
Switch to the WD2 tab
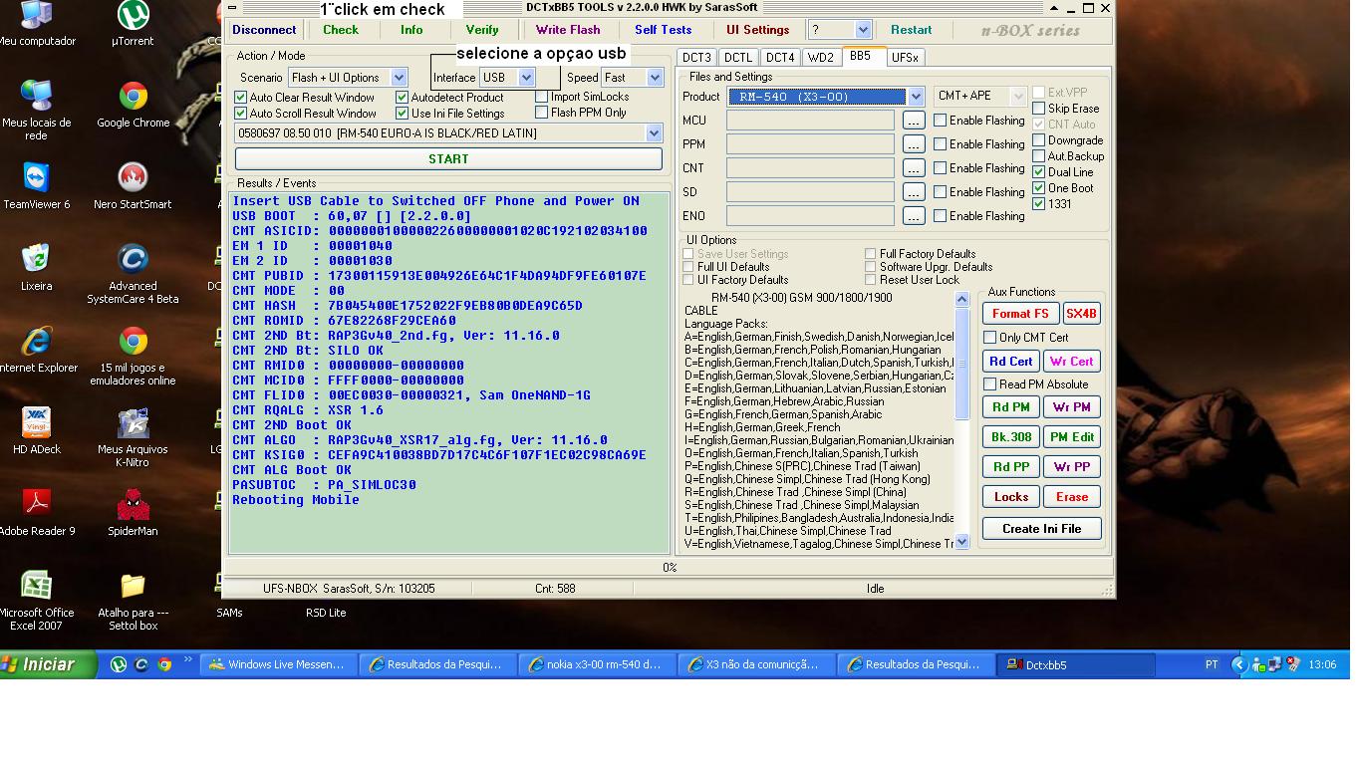click(x=820, y=58)
